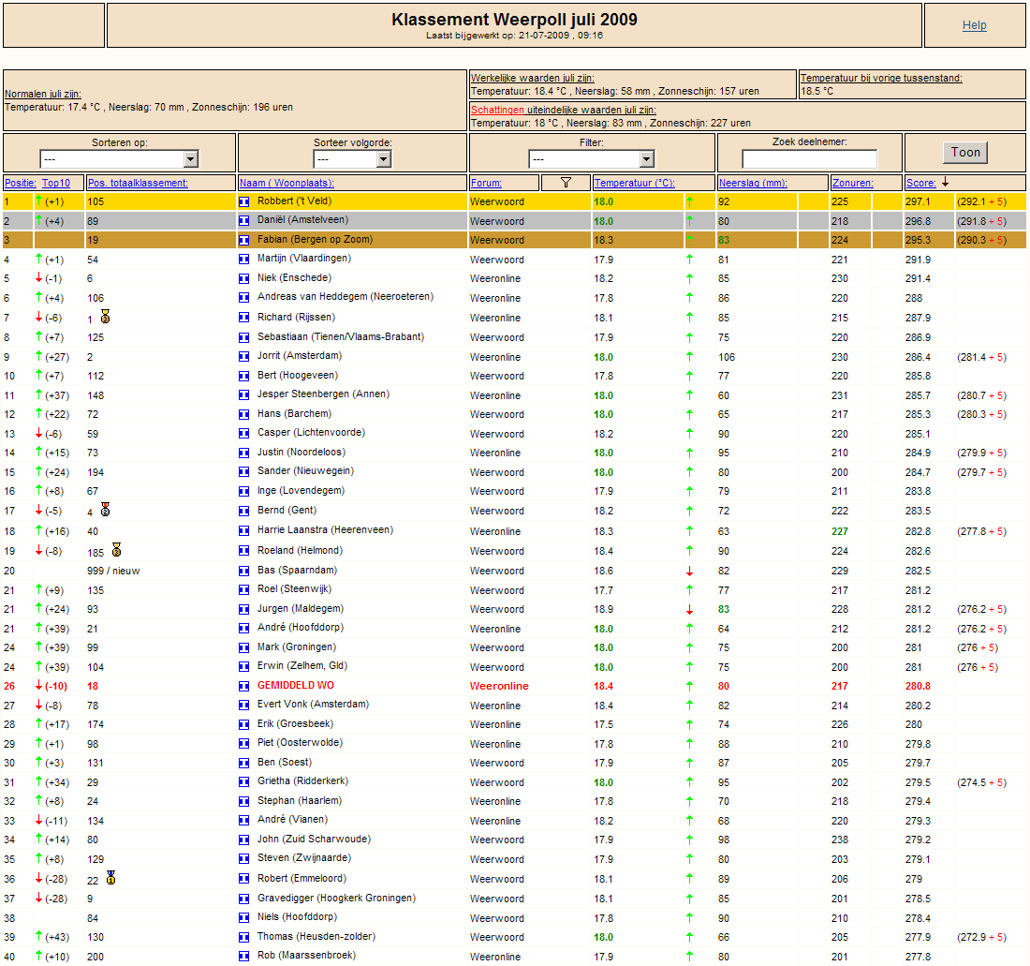Click the down arrow next to Score header
The height and width of the screenshot is (966, 1030).
coord(945,183)
